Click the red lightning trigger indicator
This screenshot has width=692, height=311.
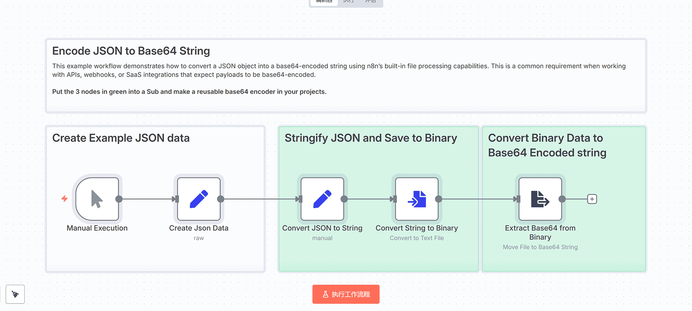click(65, 199)
